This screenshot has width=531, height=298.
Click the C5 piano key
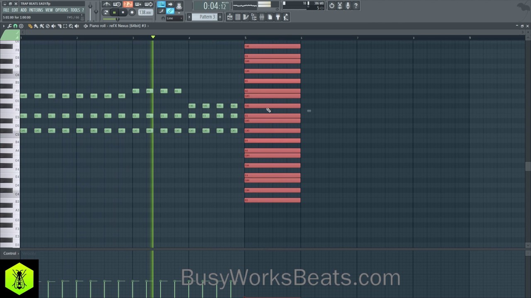click(x=10, y=135)
